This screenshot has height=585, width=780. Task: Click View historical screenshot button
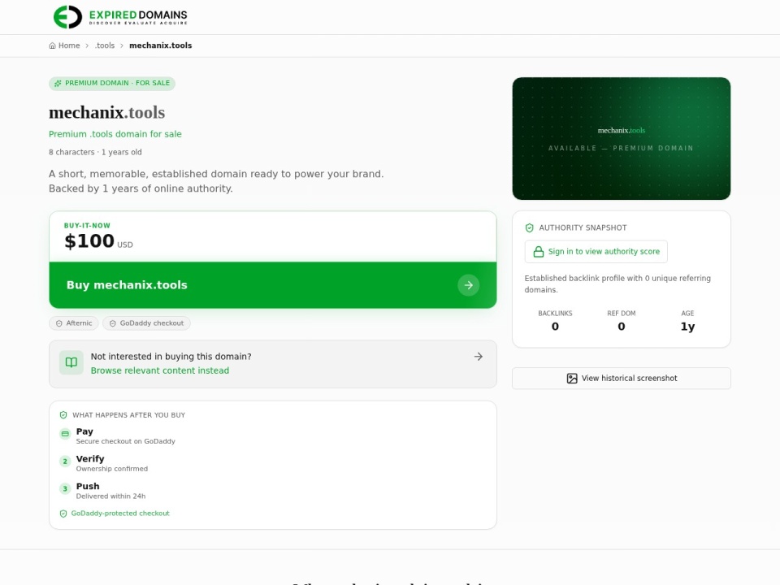point(622,379)
